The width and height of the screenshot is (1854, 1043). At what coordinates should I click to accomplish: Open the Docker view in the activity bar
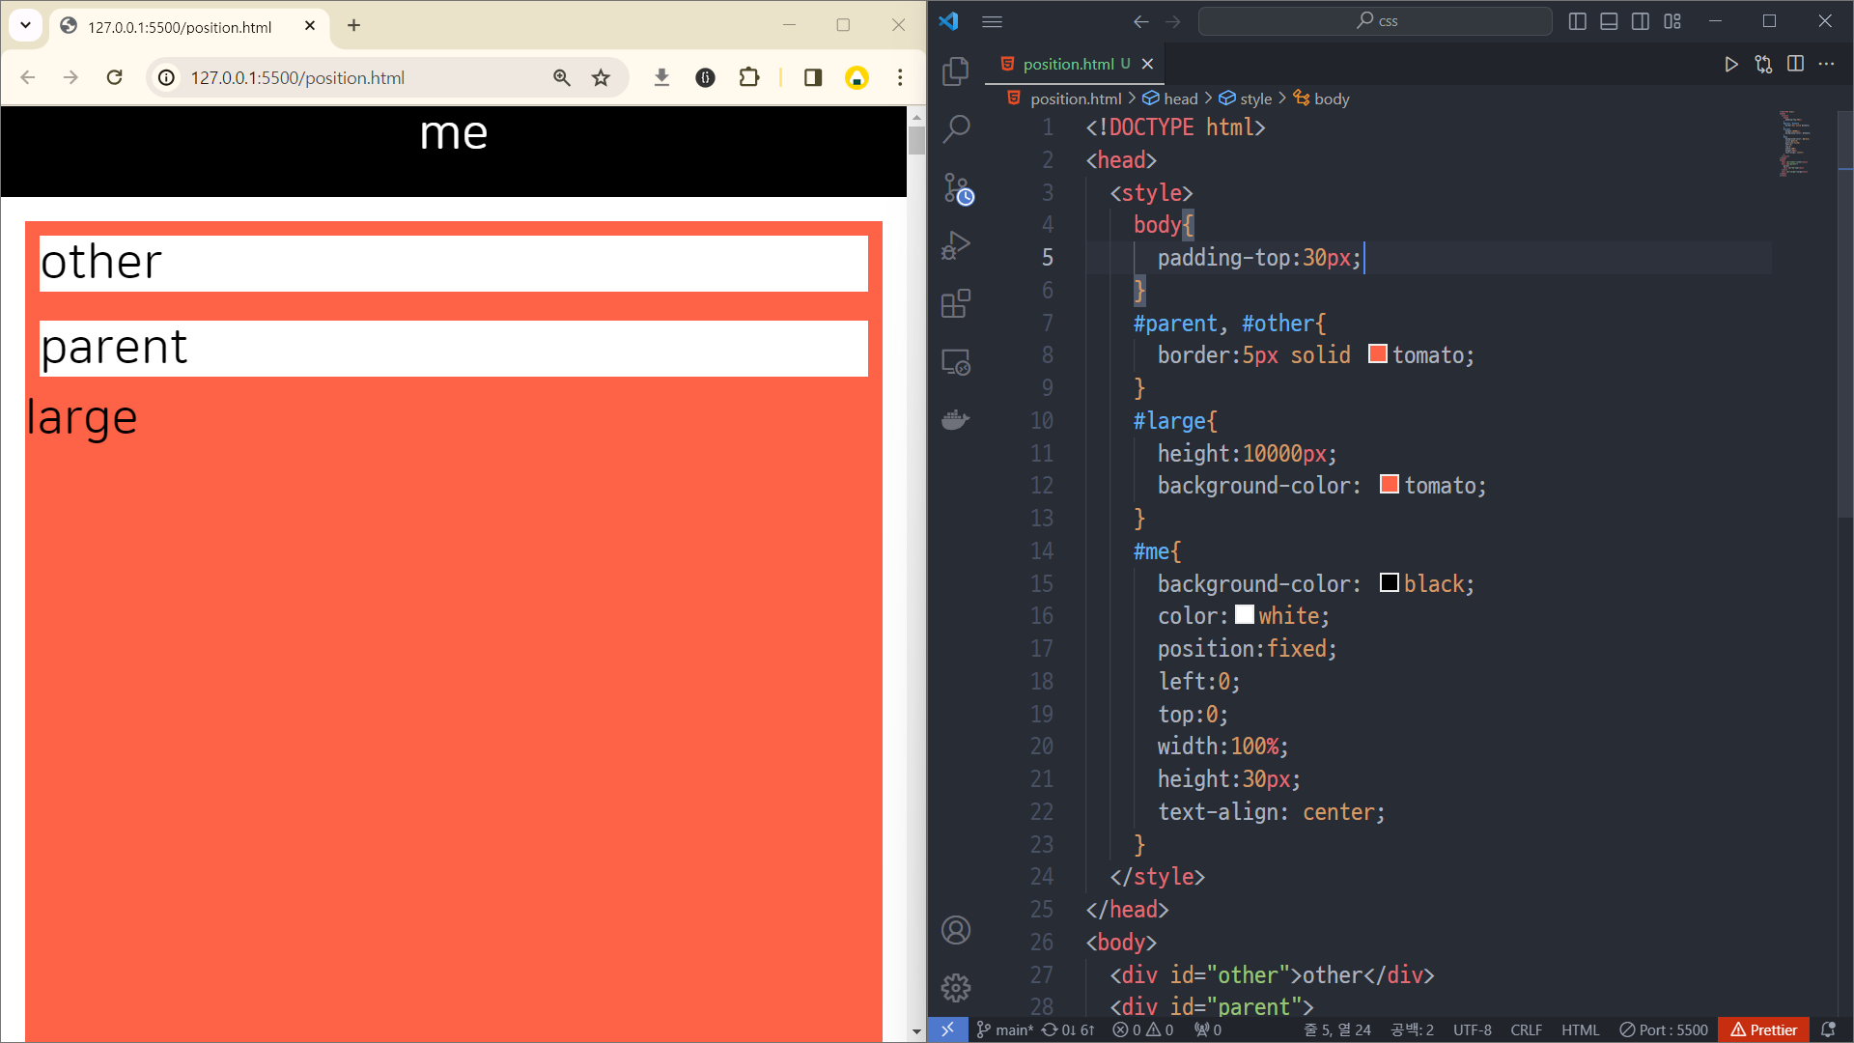pos(955,420)
